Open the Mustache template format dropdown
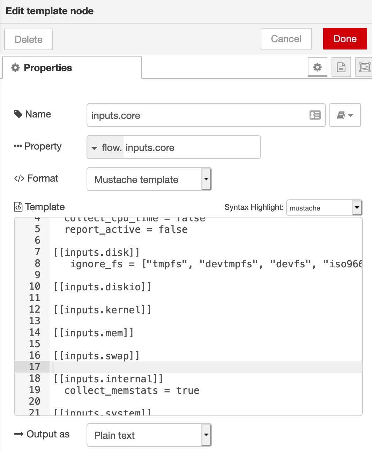 click(x=149, y=179)
